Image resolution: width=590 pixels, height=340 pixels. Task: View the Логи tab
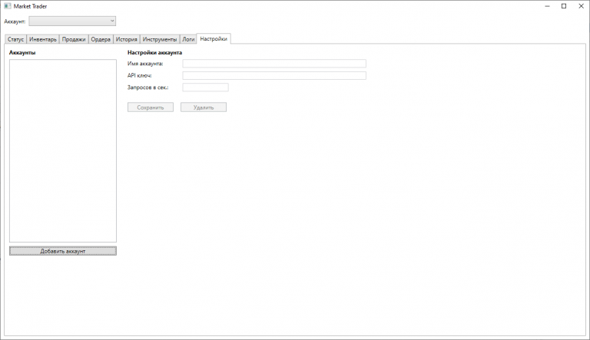click(188, 39)
